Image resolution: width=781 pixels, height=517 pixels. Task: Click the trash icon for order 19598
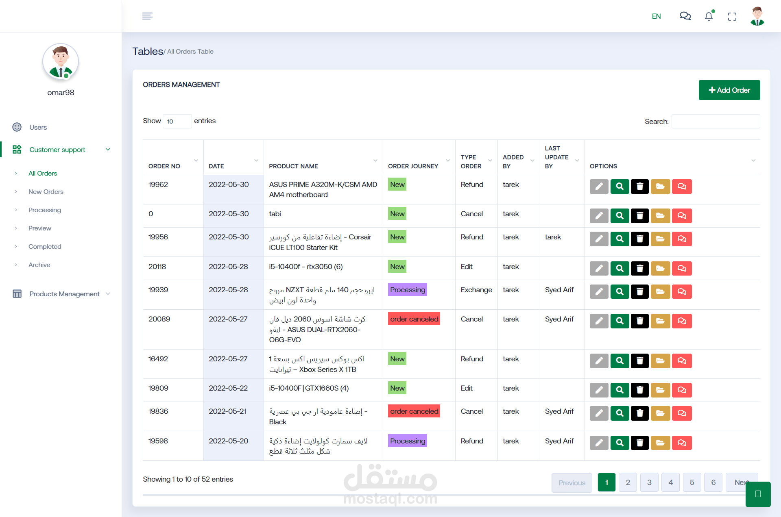tap(639, 443)
